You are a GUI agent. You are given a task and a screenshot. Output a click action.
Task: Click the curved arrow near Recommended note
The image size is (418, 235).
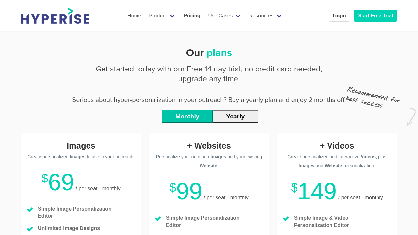pyautogui.click(x=411, y=117)
